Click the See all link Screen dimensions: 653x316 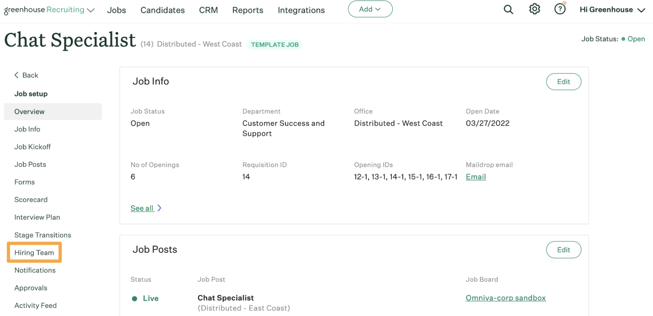[x=142, y=208]
